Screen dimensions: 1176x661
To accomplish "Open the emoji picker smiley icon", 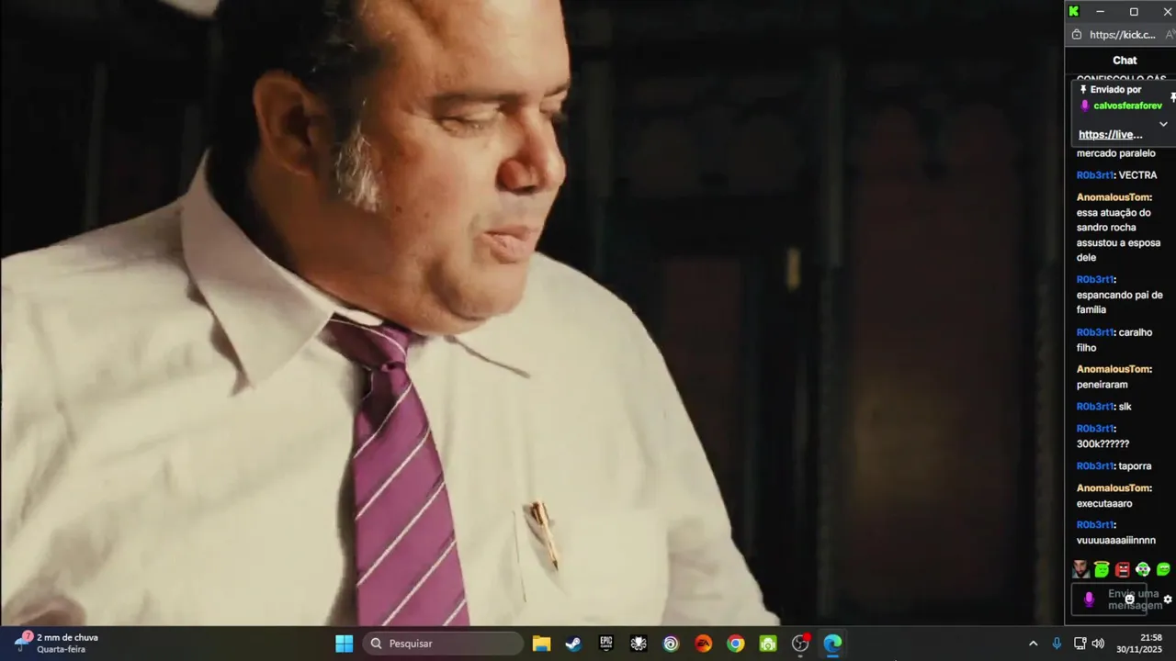I will click(1130, 599).
